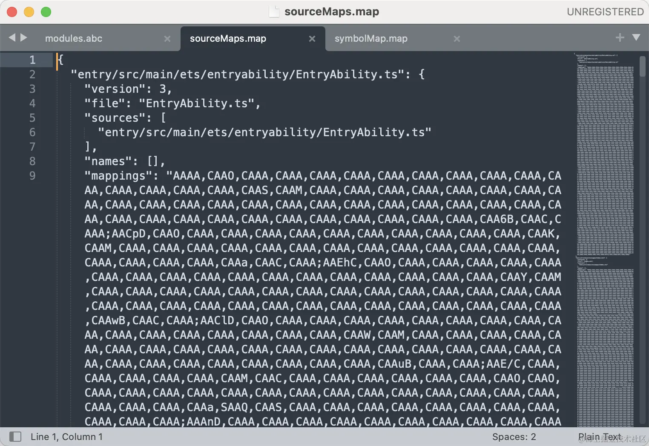Go to previous tab with left arrow
Image resolution: width=649 pixels, height=446 pixels.
pos(12,38)
